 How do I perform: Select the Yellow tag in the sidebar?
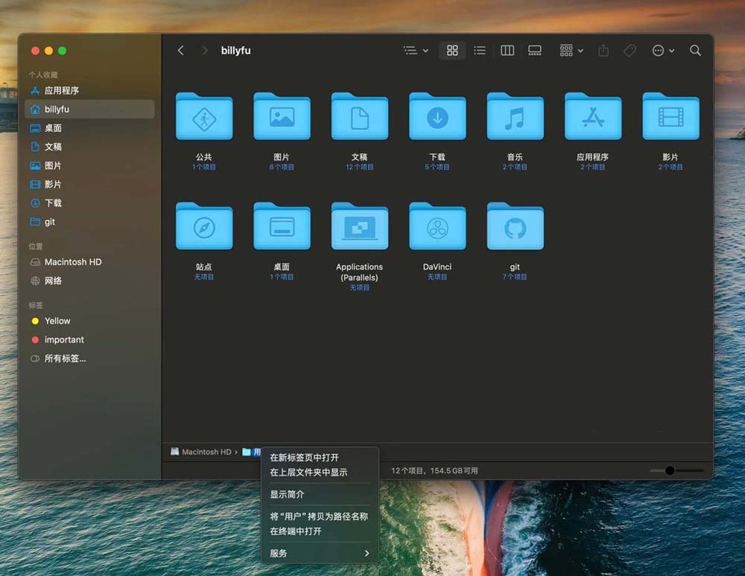[x=57, y=321]
